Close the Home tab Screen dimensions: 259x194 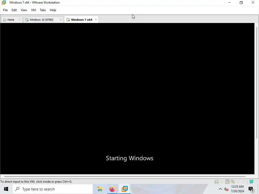(x=19, y=20)
